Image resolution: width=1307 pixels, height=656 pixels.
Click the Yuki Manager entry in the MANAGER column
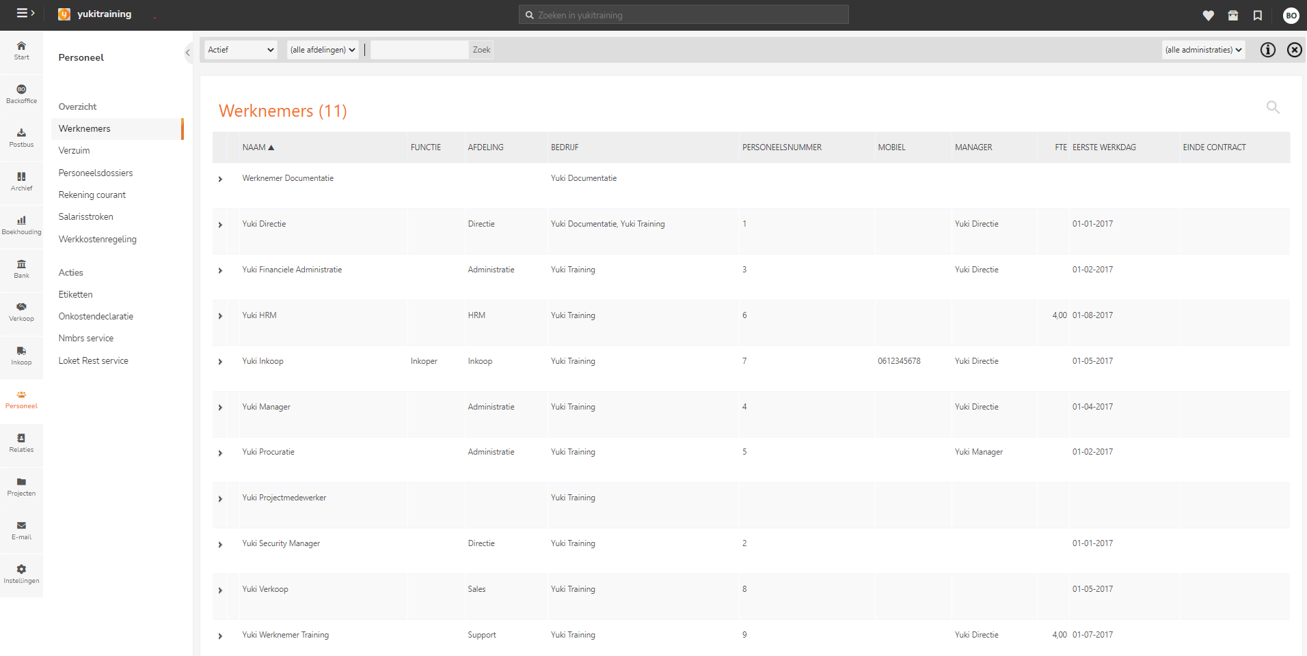pyautogui.click(x=979, y=452)
